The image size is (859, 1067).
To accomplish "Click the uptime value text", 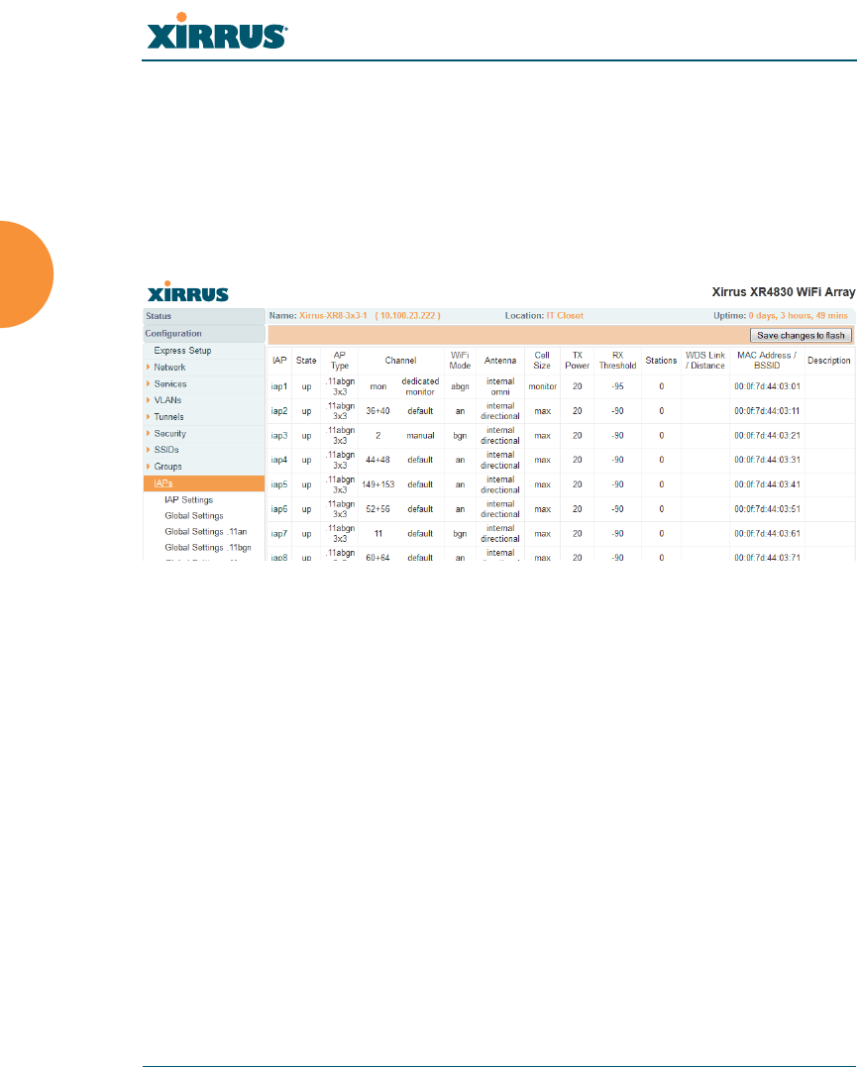I will pyautogui.click(x=798, y=316).
